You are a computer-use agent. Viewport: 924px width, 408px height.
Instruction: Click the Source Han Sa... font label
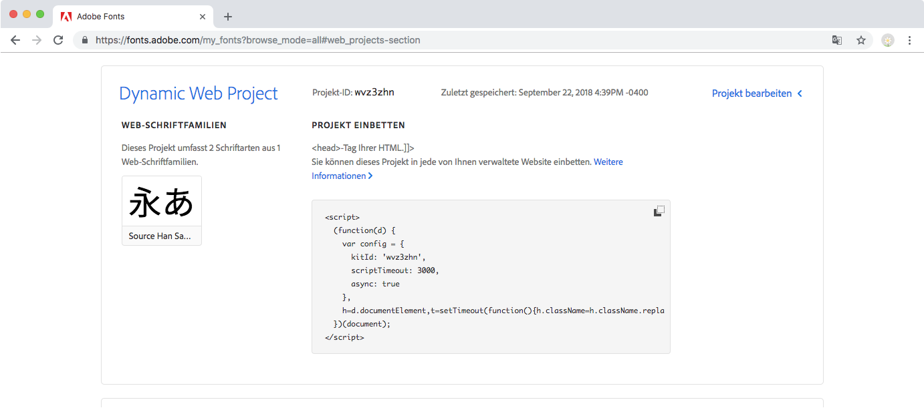click(160, 236)
